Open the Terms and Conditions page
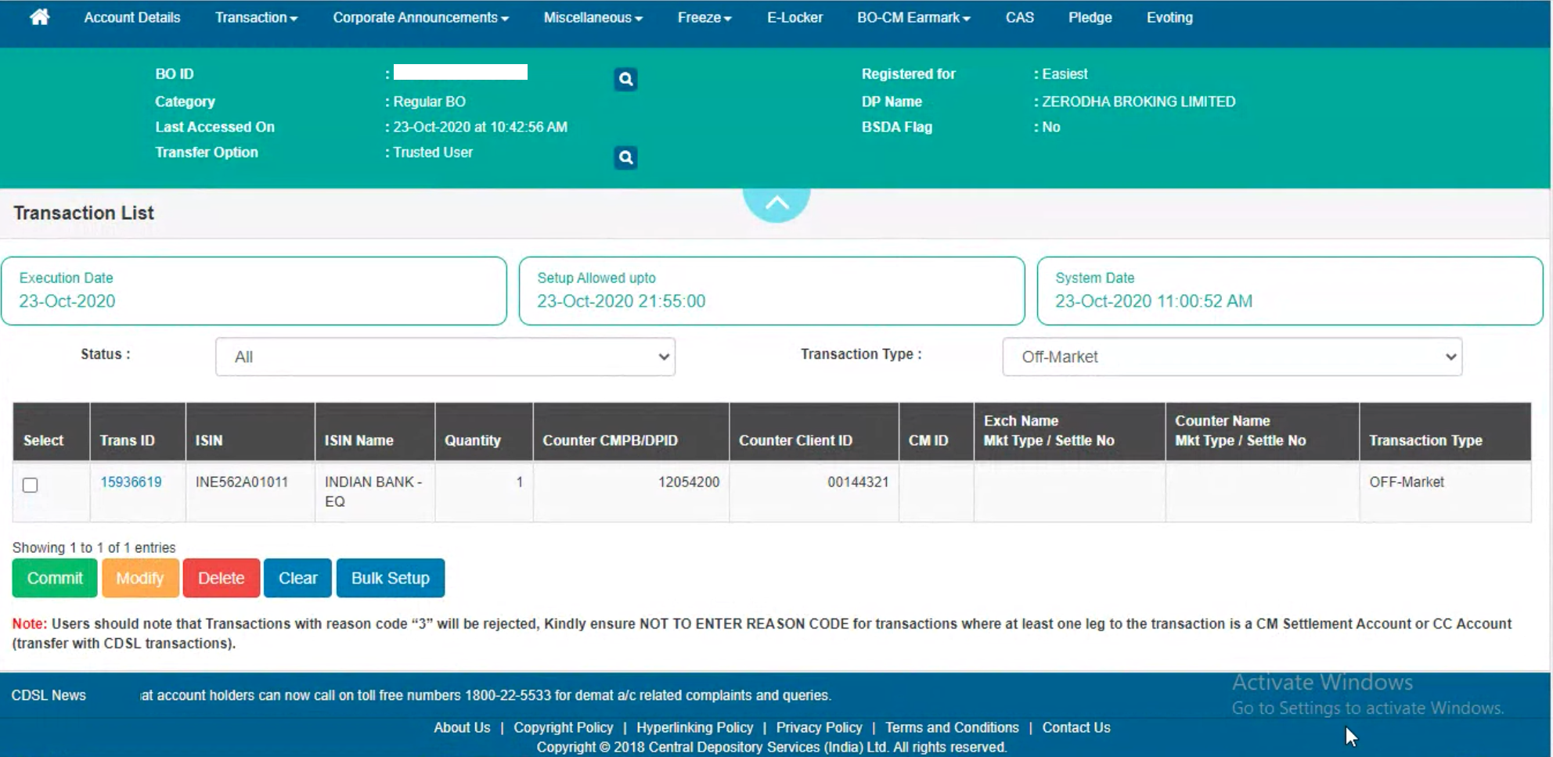The height and width of the screenshot is (757, 1553). point(951,727)
